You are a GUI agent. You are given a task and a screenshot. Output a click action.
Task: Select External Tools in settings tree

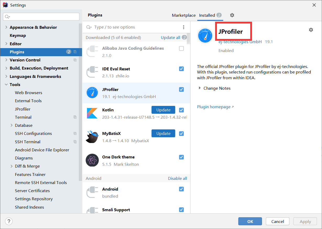click(x=28, y=101)
